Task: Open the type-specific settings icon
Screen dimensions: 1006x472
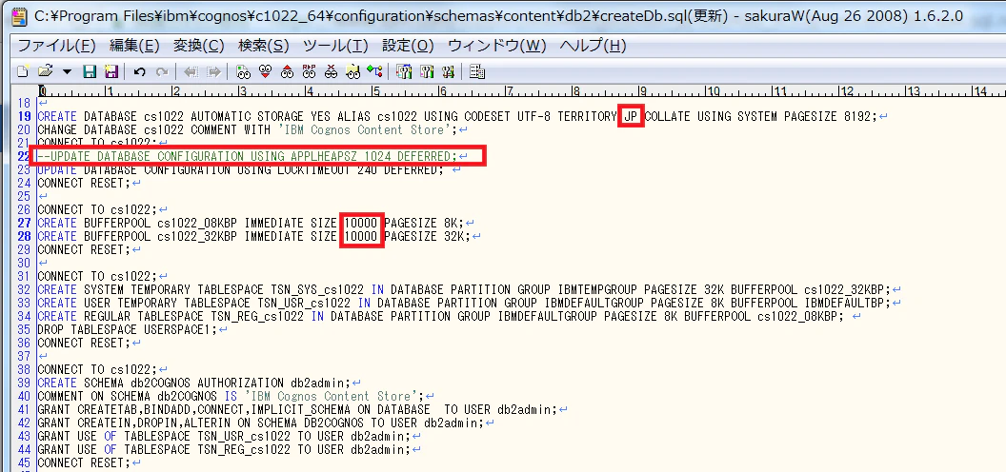Action: pos(427,71)
